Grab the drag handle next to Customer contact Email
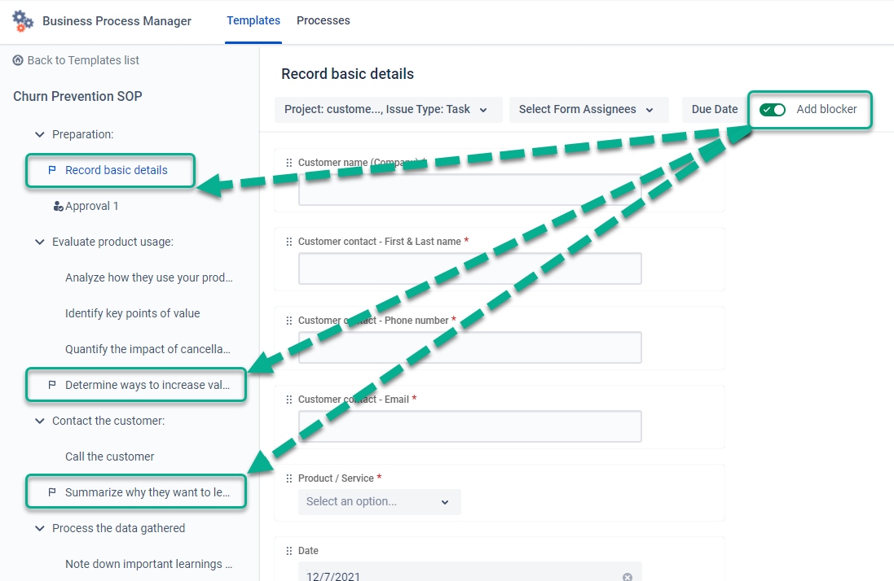The height and width of the screenshot is (581, 894). (289, 400)
